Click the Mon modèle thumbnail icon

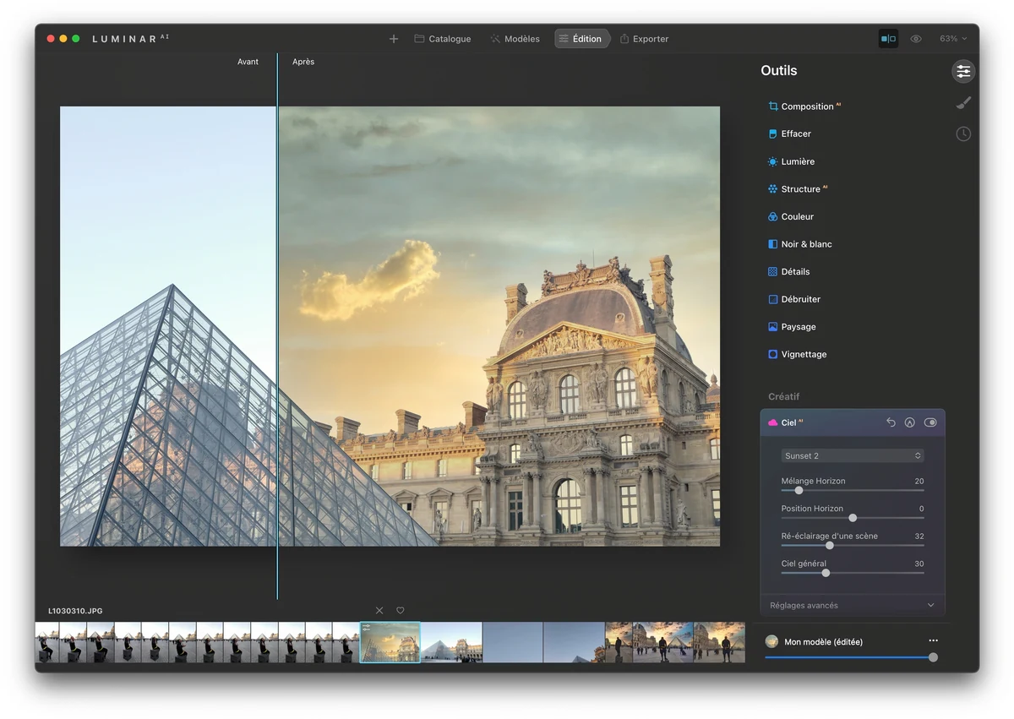(771, 641)
